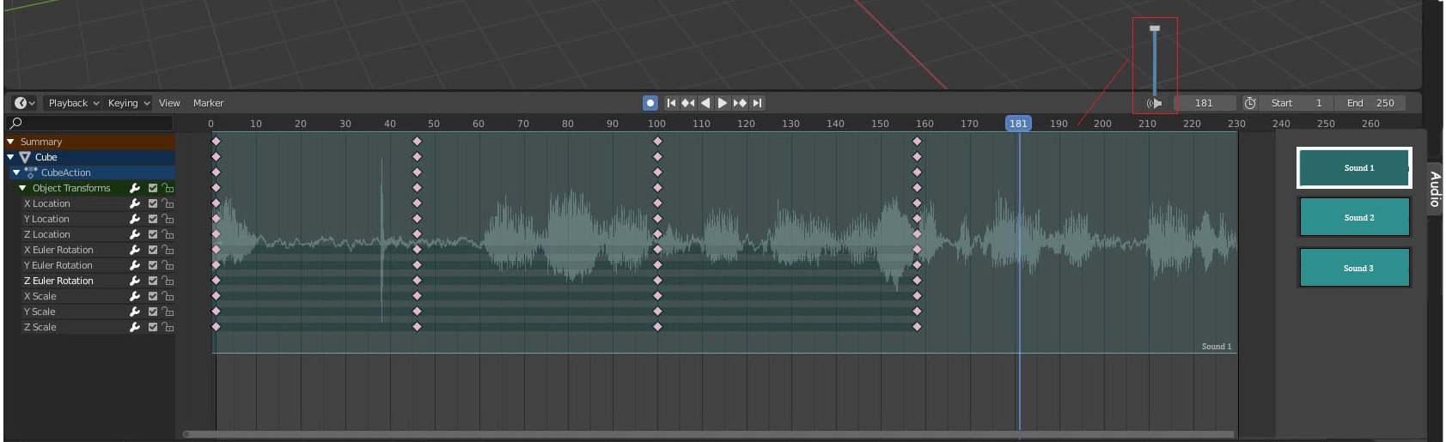Click the channel search field
This screenshot has width=1446, height=442.
click(x=90, y=124)
